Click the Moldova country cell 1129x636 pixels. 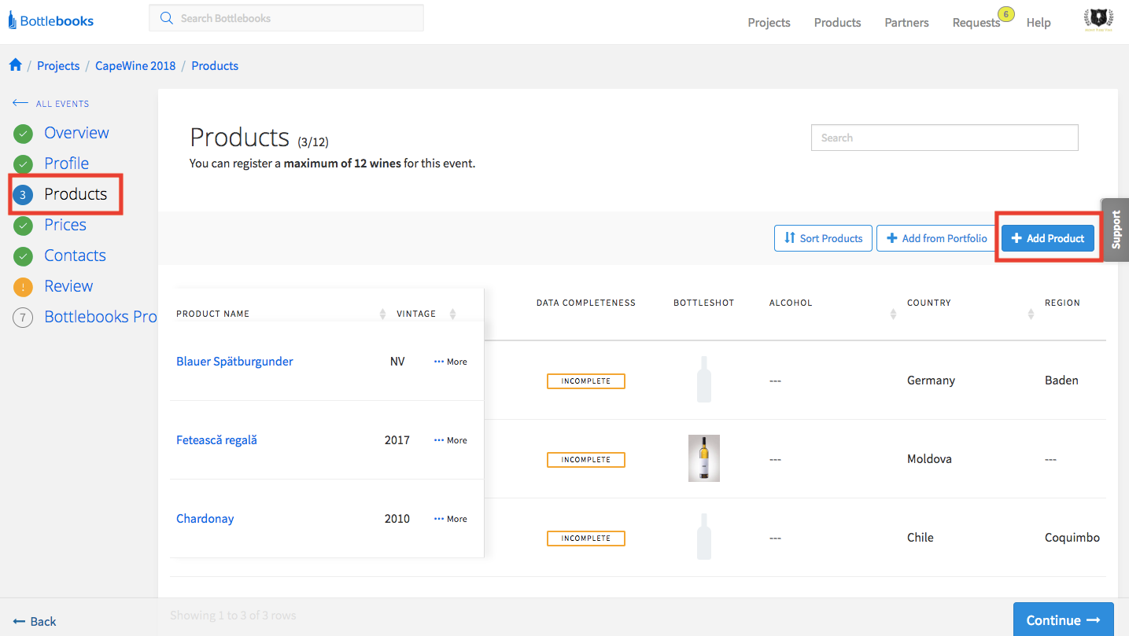(929, 459)
